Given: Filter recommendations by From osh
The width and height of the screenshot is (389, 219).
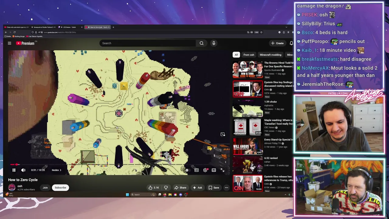Looking at the screenshot, I should (x=249, y=55).
